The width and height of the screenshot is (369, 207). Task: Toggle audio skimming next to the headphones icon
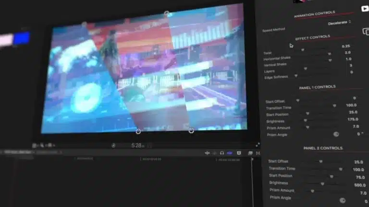pos(215,153)
